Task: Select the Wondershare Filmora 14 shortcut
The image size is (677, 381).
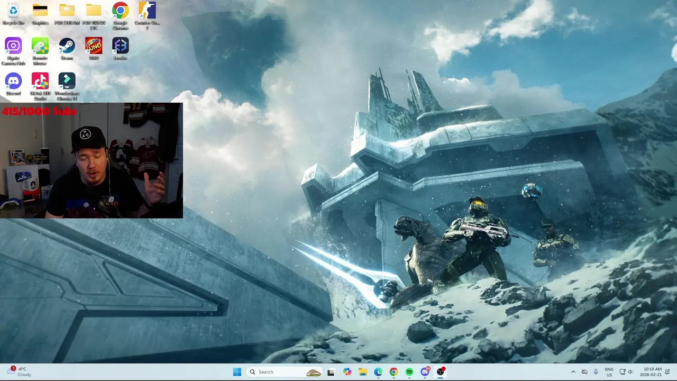Action: pyautogui.click(x=67, y=87)
